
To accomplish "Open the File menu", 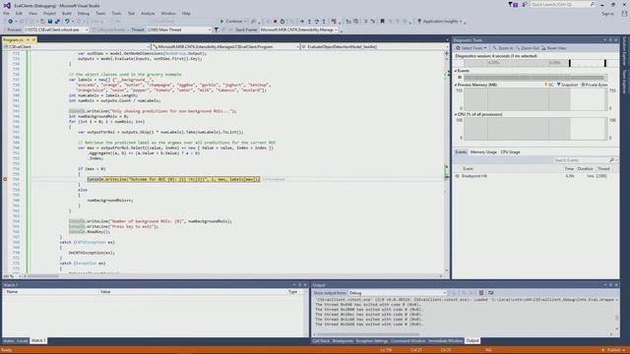I will [7, 13].
